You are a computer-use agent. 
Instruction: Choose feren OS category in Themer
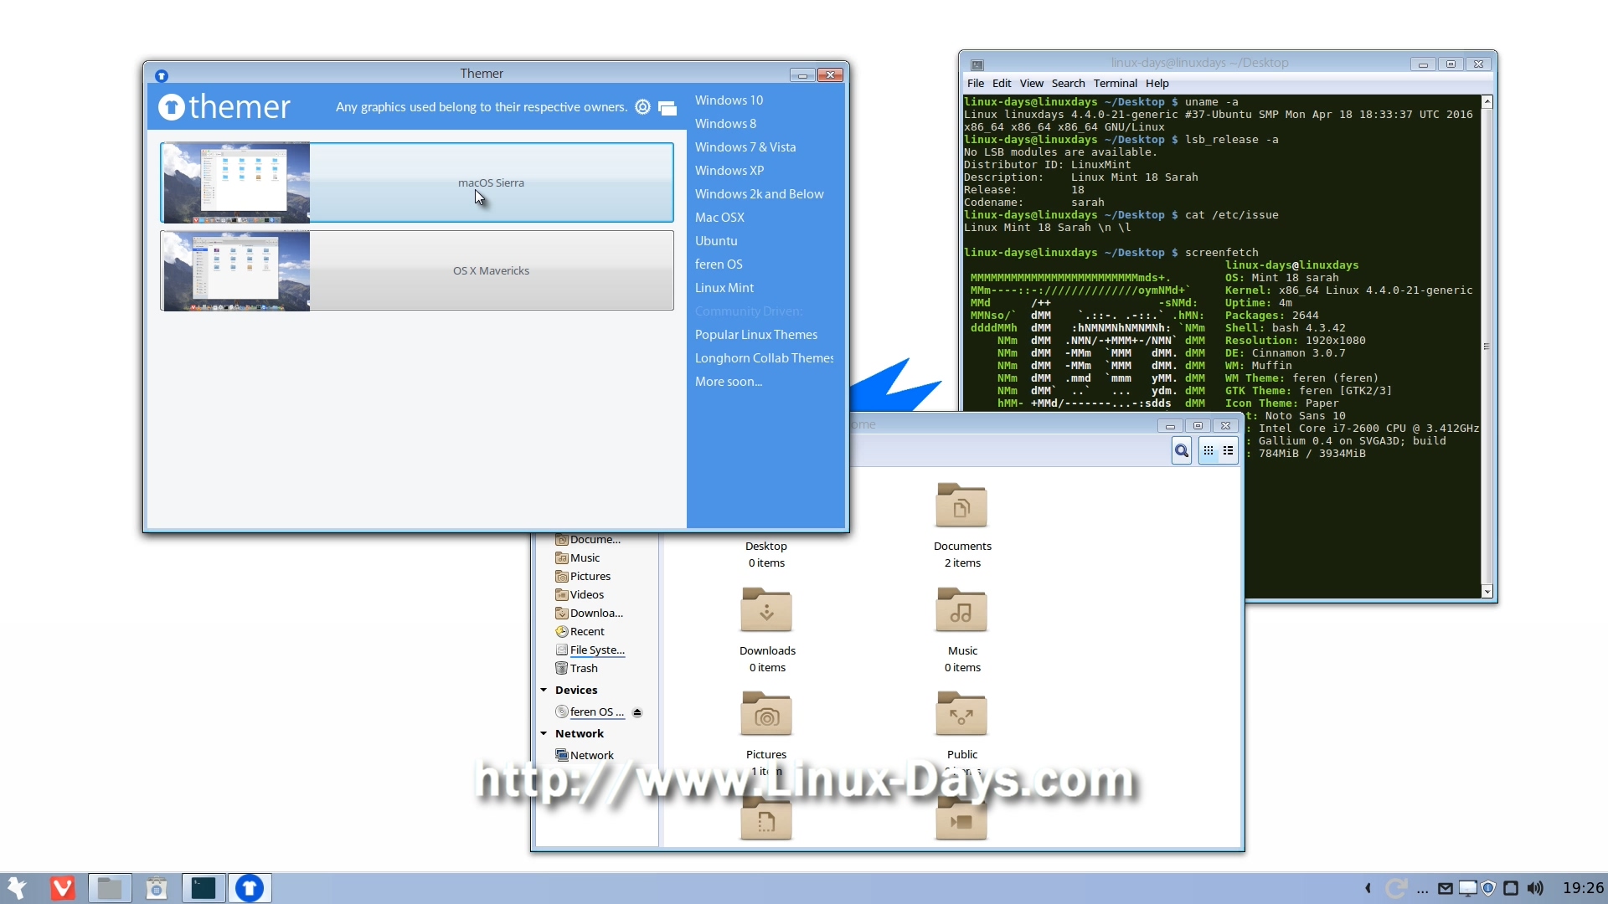point(719,265)
